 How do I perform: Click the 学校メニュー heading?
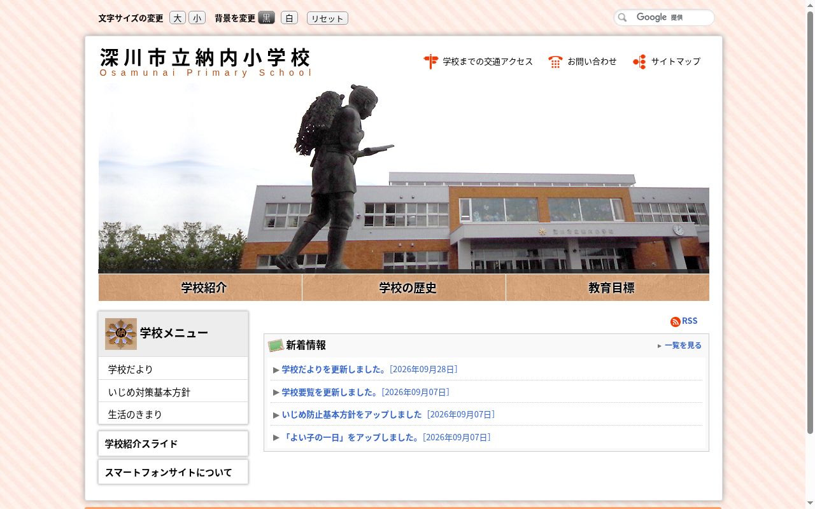(174, 333)
